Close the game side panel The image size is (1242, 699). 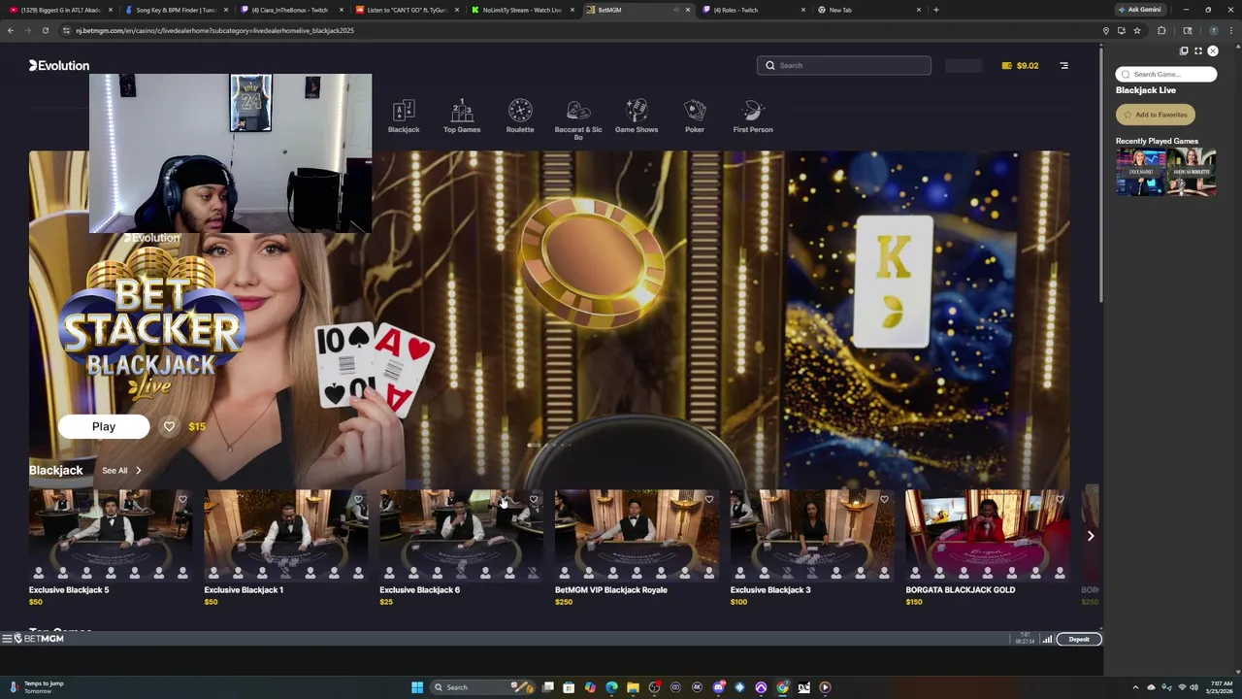[1213, 50]
